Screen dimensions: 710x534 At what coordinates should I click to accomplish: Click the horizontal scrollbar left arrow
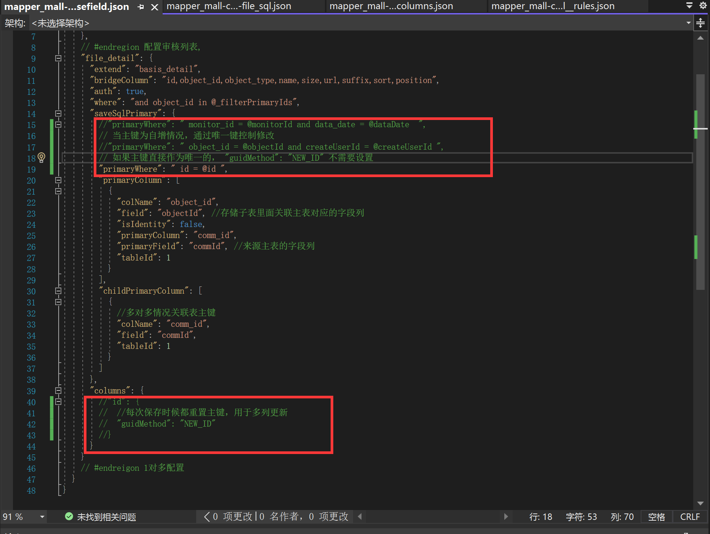coord(360,516)
